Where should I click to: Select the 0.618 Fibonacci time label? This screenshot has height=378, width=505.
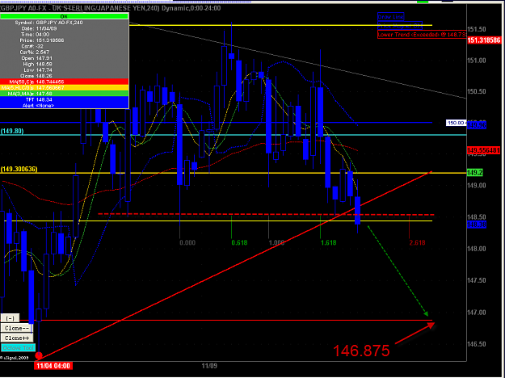(239, 243)
